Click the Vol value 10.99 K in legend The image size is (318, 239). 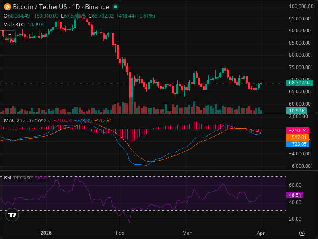click(35, 25)
